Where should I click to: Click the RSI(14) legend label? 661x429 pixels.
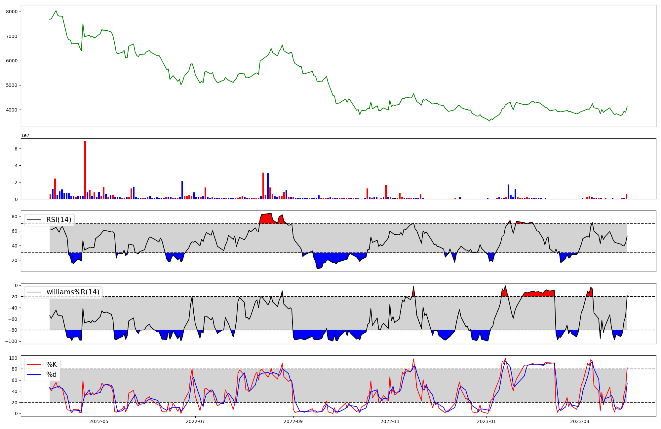click(58, 220)
